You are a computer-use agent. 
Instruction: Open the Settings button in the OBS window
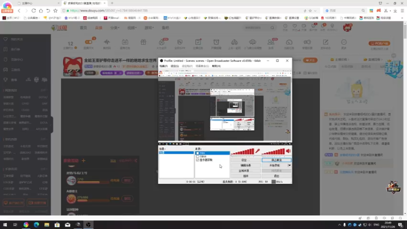click(246, 160)
